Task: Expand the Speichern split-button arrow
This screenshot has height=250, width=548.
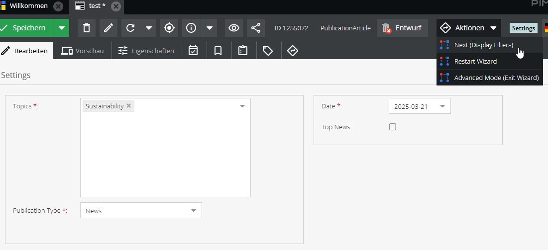Action: [x=61, y=28]
